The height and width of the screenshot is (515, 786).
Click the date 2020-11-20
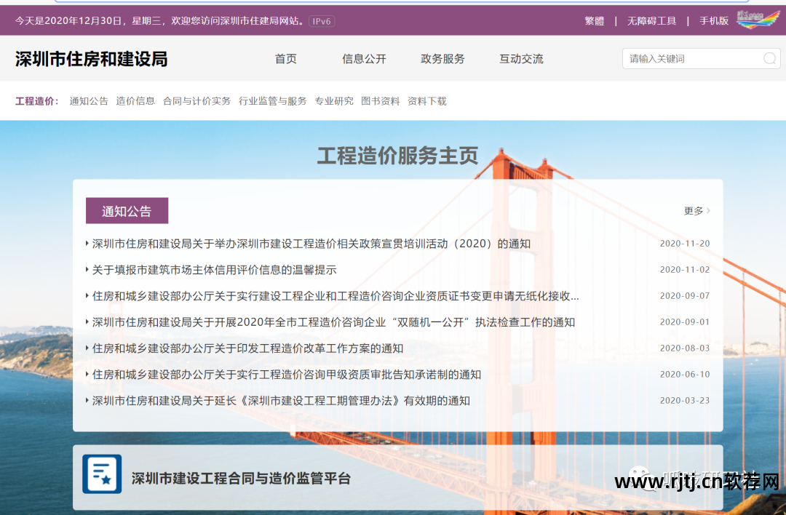point(685,244)
